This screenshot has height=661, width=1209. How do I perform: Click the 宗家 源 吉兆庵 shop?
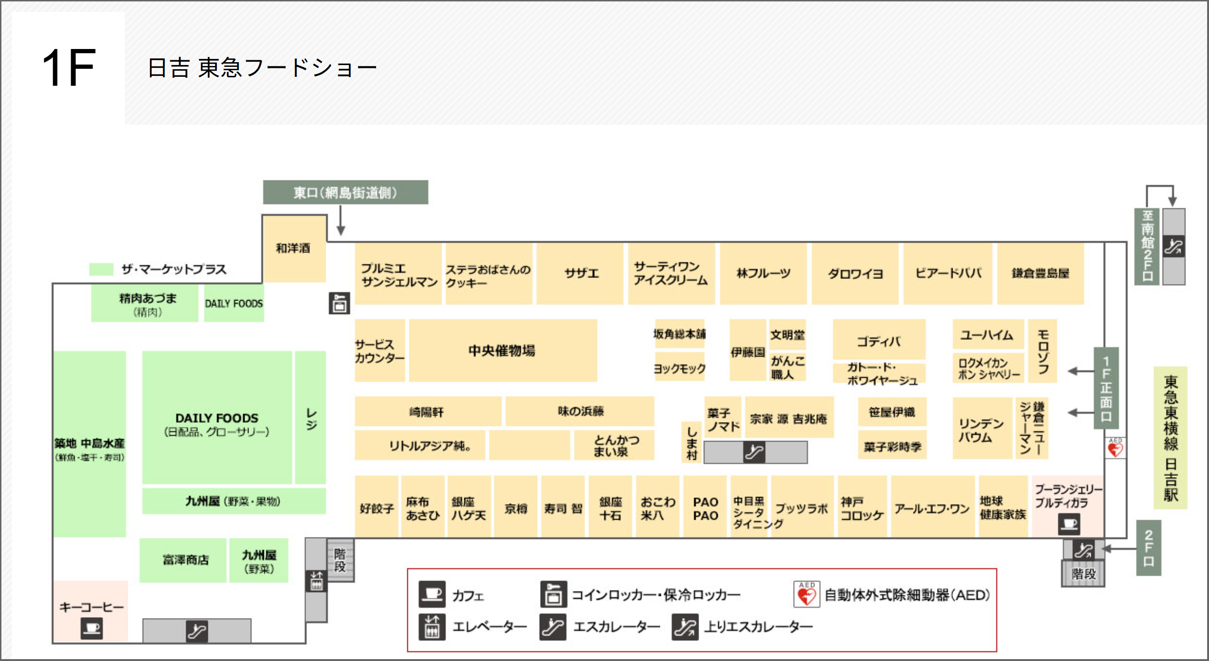[x=789, y=418]
